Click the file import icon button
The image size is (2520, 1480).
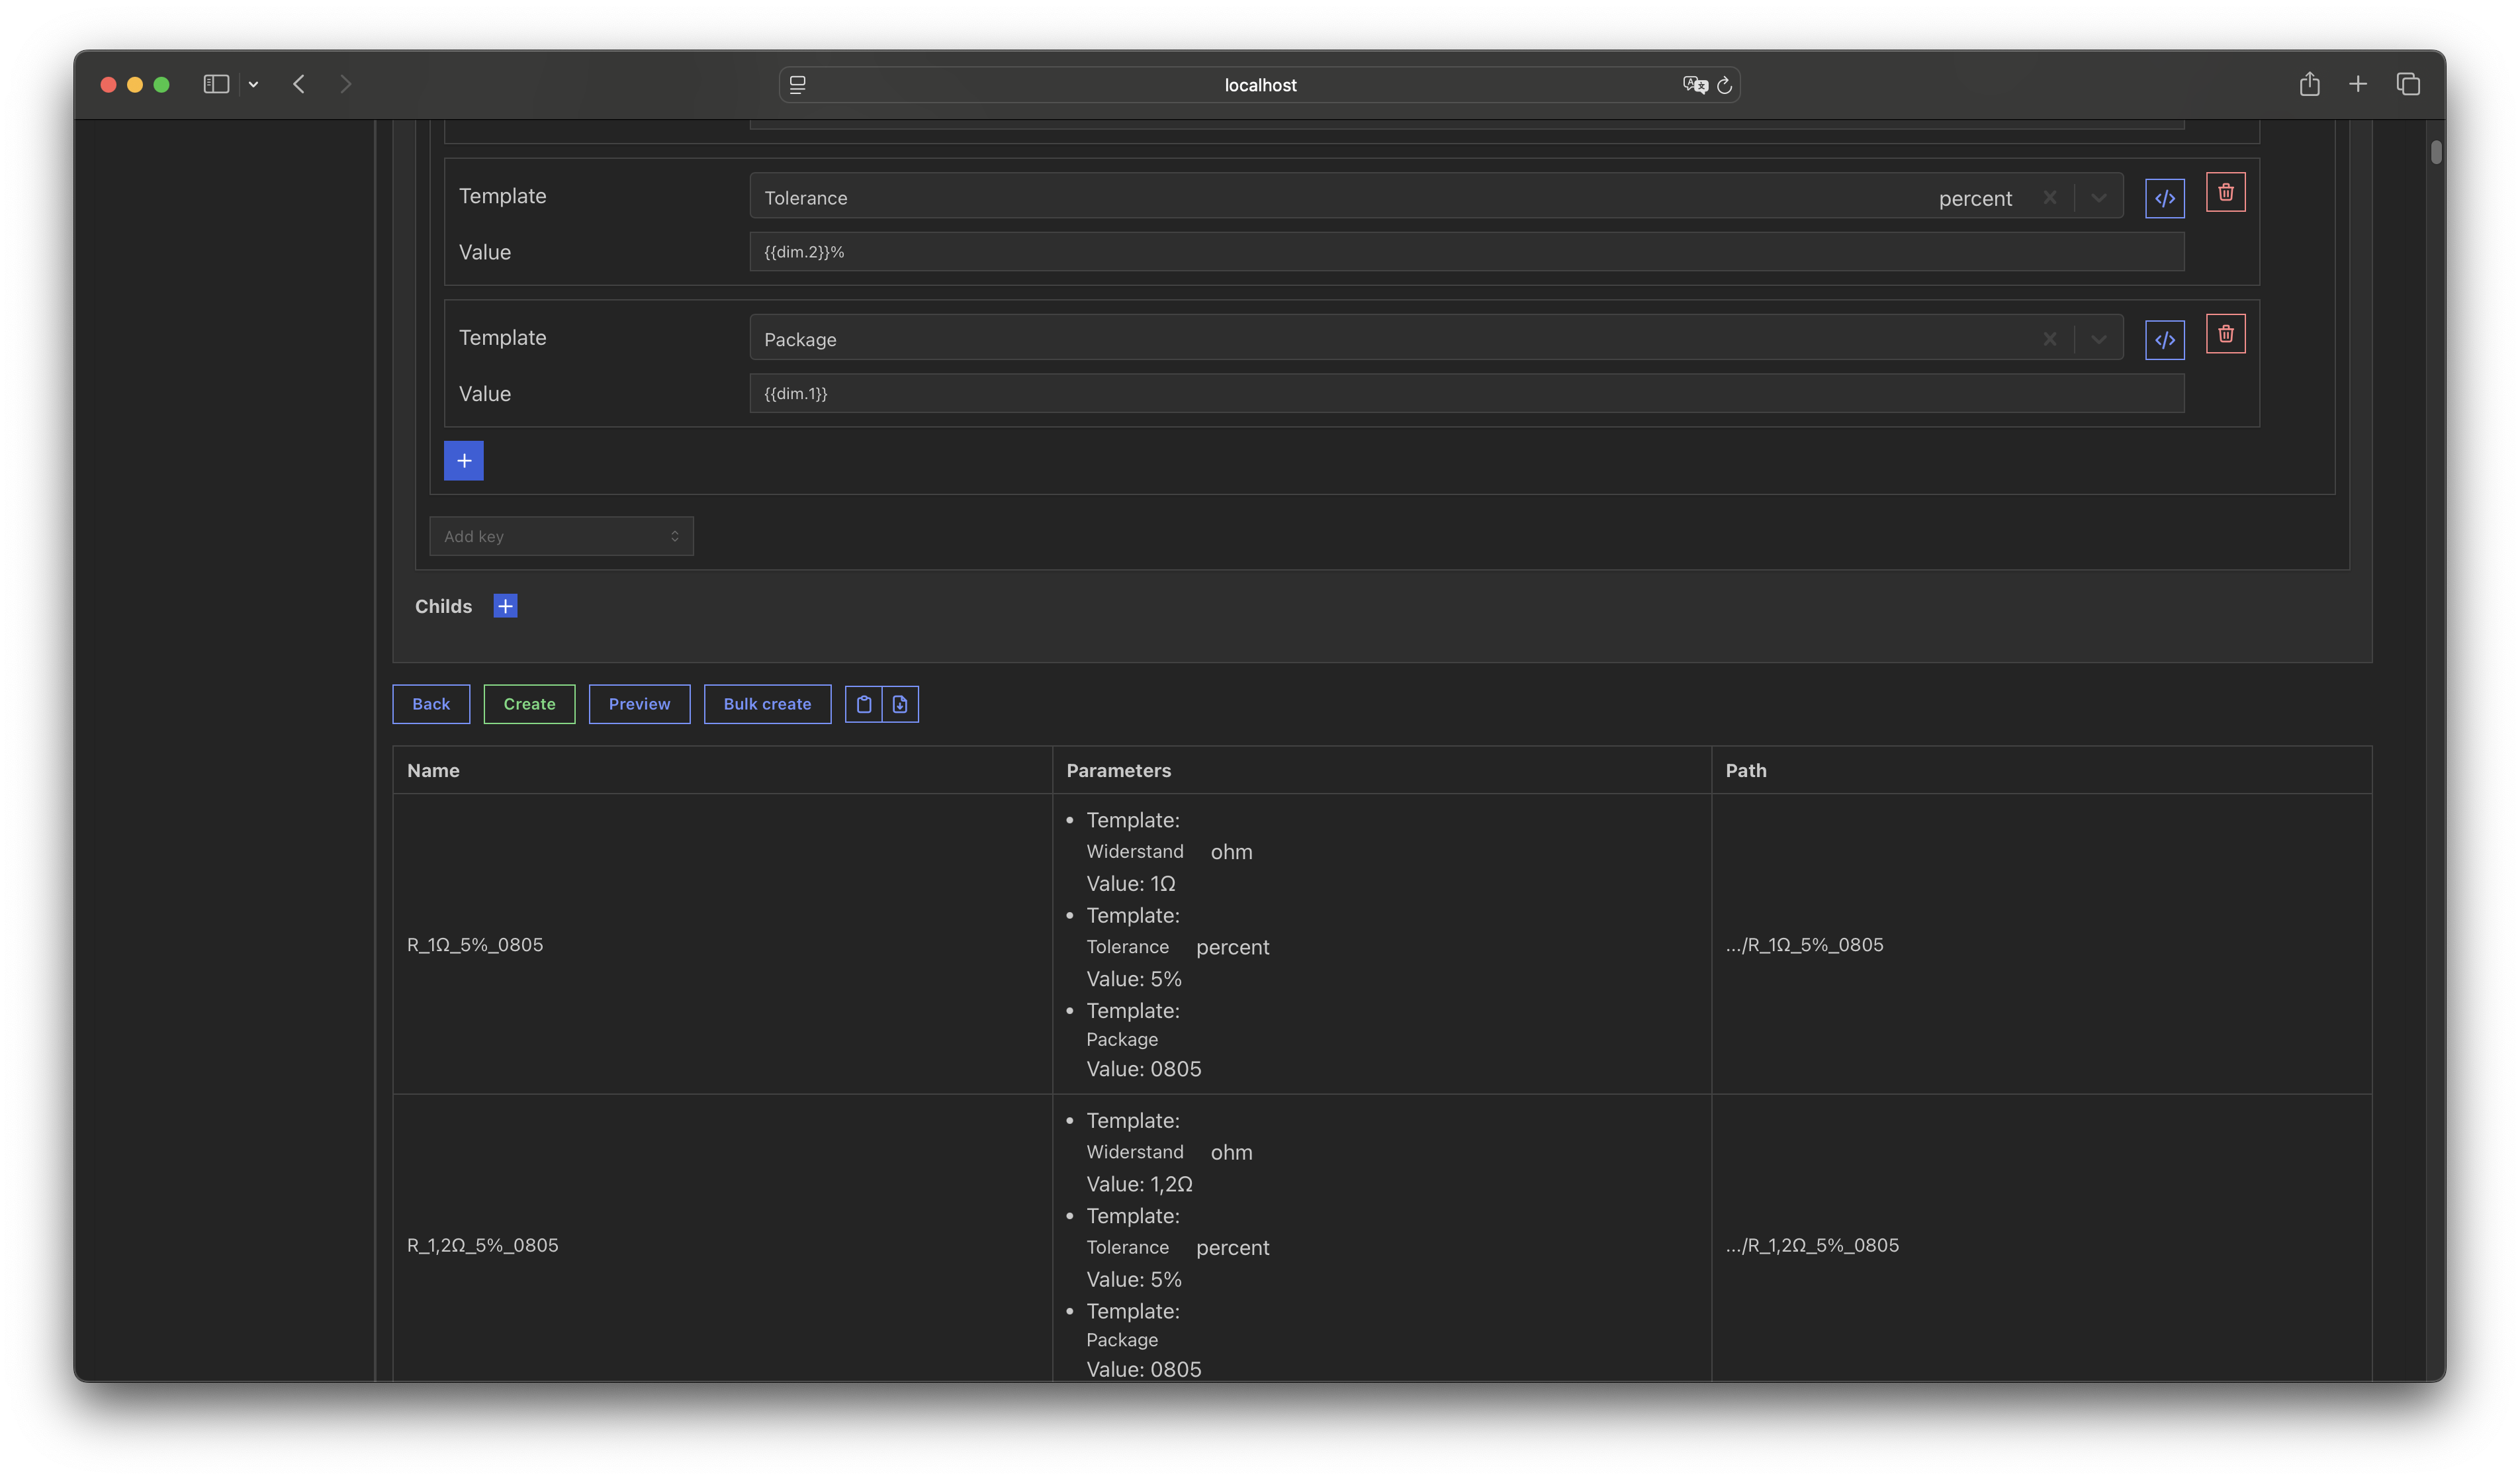[900, 704]
